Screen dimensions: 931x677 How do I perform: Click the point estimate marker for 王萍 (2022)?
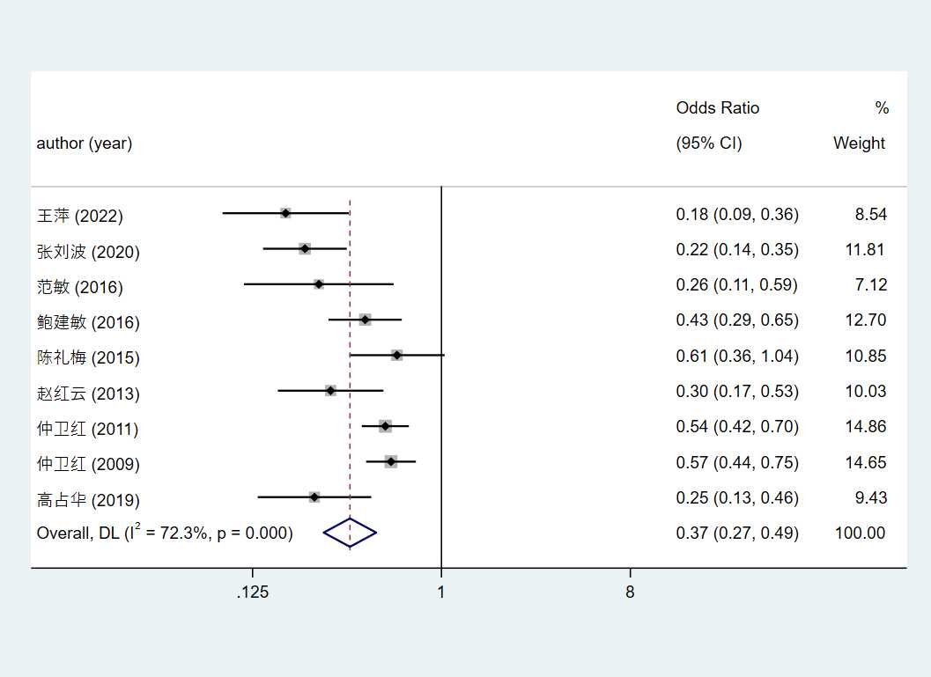[x=285, y=213]
